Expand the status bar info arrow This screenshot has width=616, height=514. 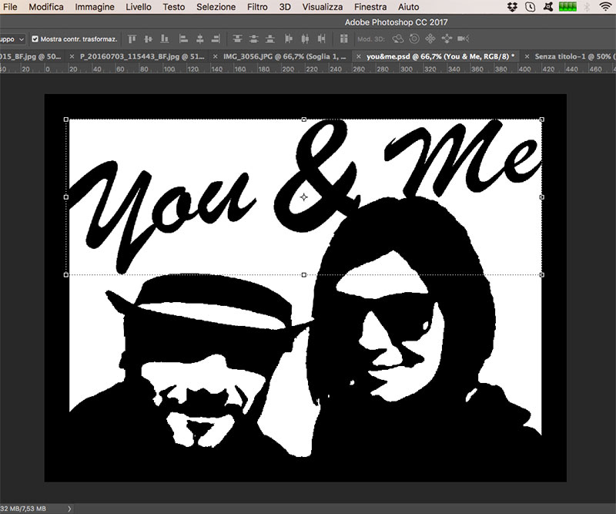(70, 509)
